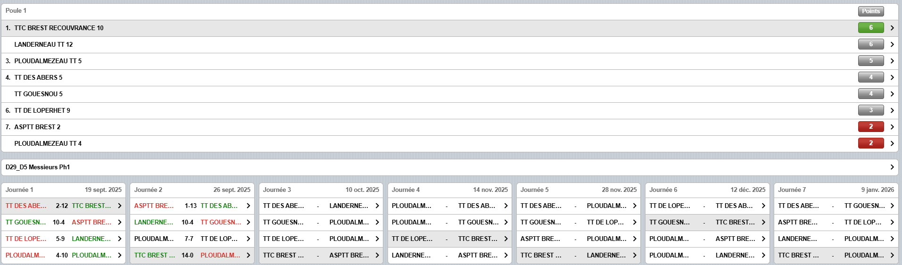The height and width of the screenshot is (265, 902).
Task: Open arrow for PLOUDALMEZEAU TT 4 row
Action: (x=892, y=143)
